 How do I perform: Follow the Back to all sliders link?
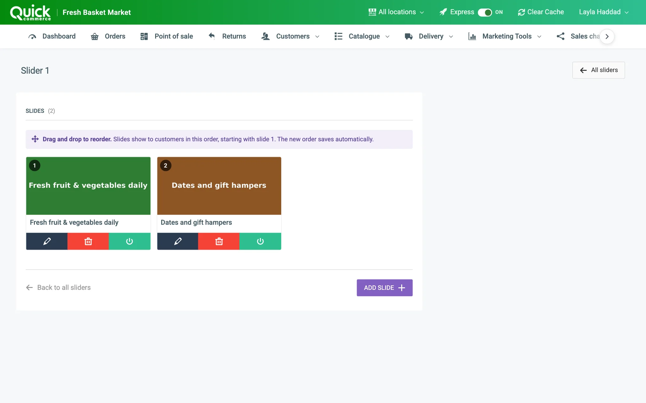(58, 288)
